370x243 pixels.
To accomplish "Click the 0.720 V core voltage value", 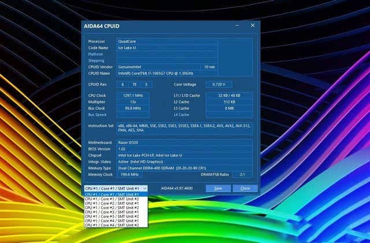I will point(219,84).
